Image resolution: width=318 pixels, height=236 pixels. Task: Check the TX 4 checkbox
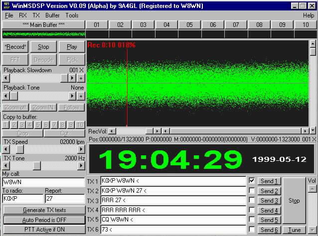[252, 210]
